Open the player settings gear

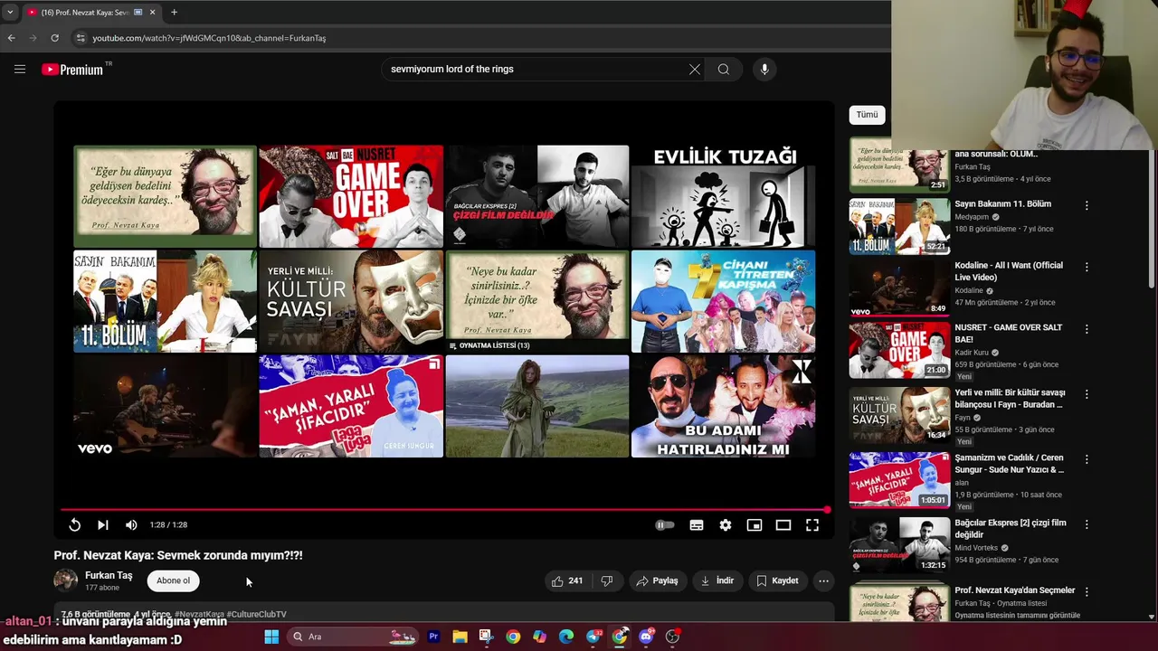coord(726,524)
